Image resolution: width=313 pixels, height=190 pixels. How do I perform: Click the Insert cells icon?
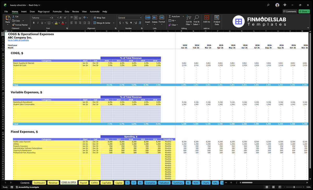point(148,17)
